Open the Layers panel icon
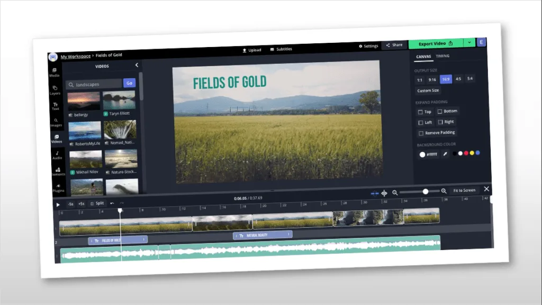Image resolution: width=542 pixels, height=305 pixels. (55, 89)
